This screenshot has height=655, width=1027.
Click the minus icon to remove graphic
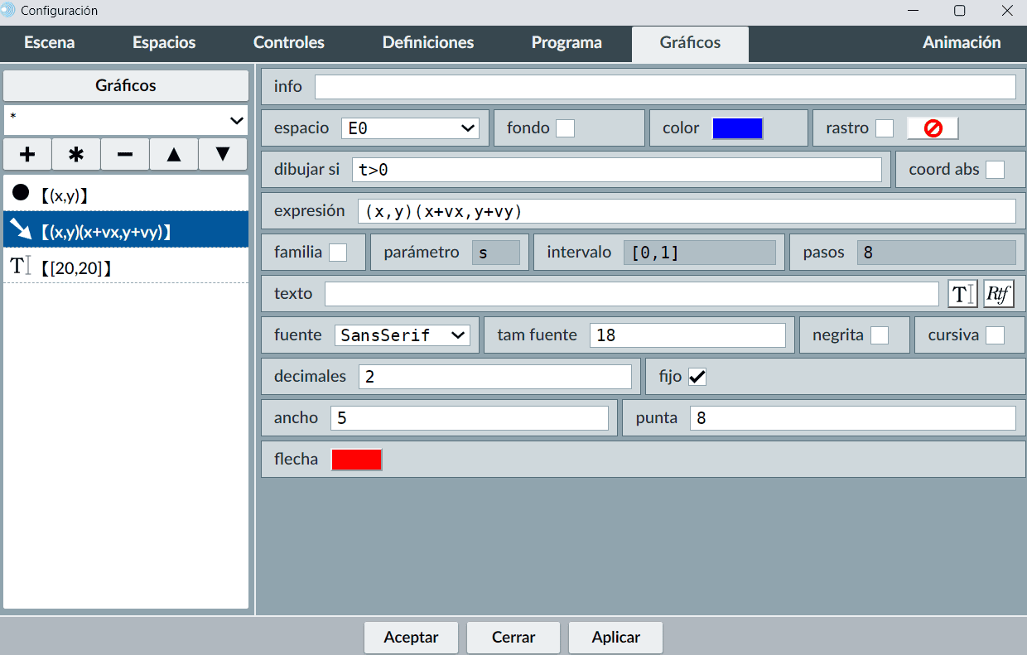125,155
